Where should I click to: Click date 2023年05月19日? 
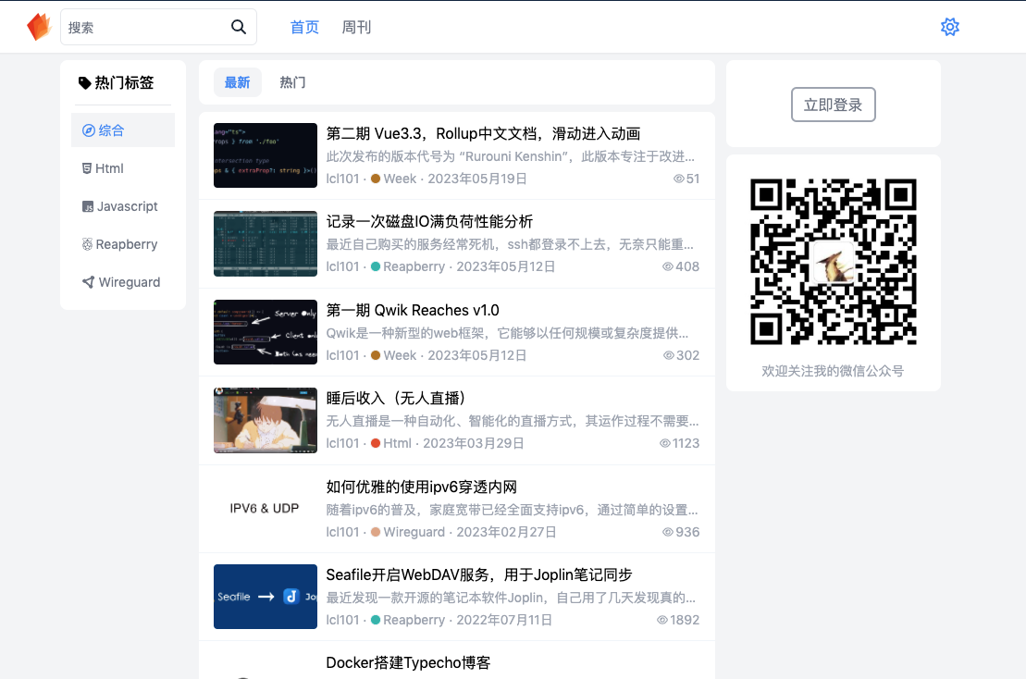click(x=477, y=179)
